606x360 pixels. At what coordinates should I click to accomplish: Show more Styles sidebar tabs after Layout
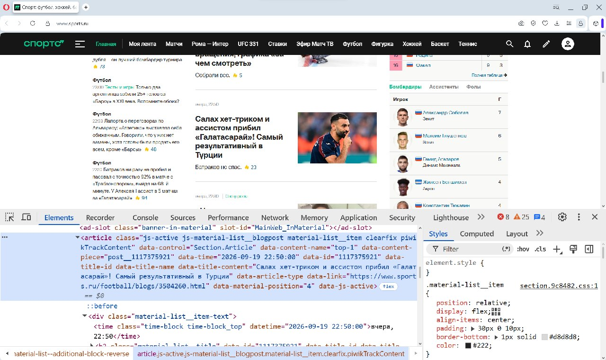click(540, 233)
